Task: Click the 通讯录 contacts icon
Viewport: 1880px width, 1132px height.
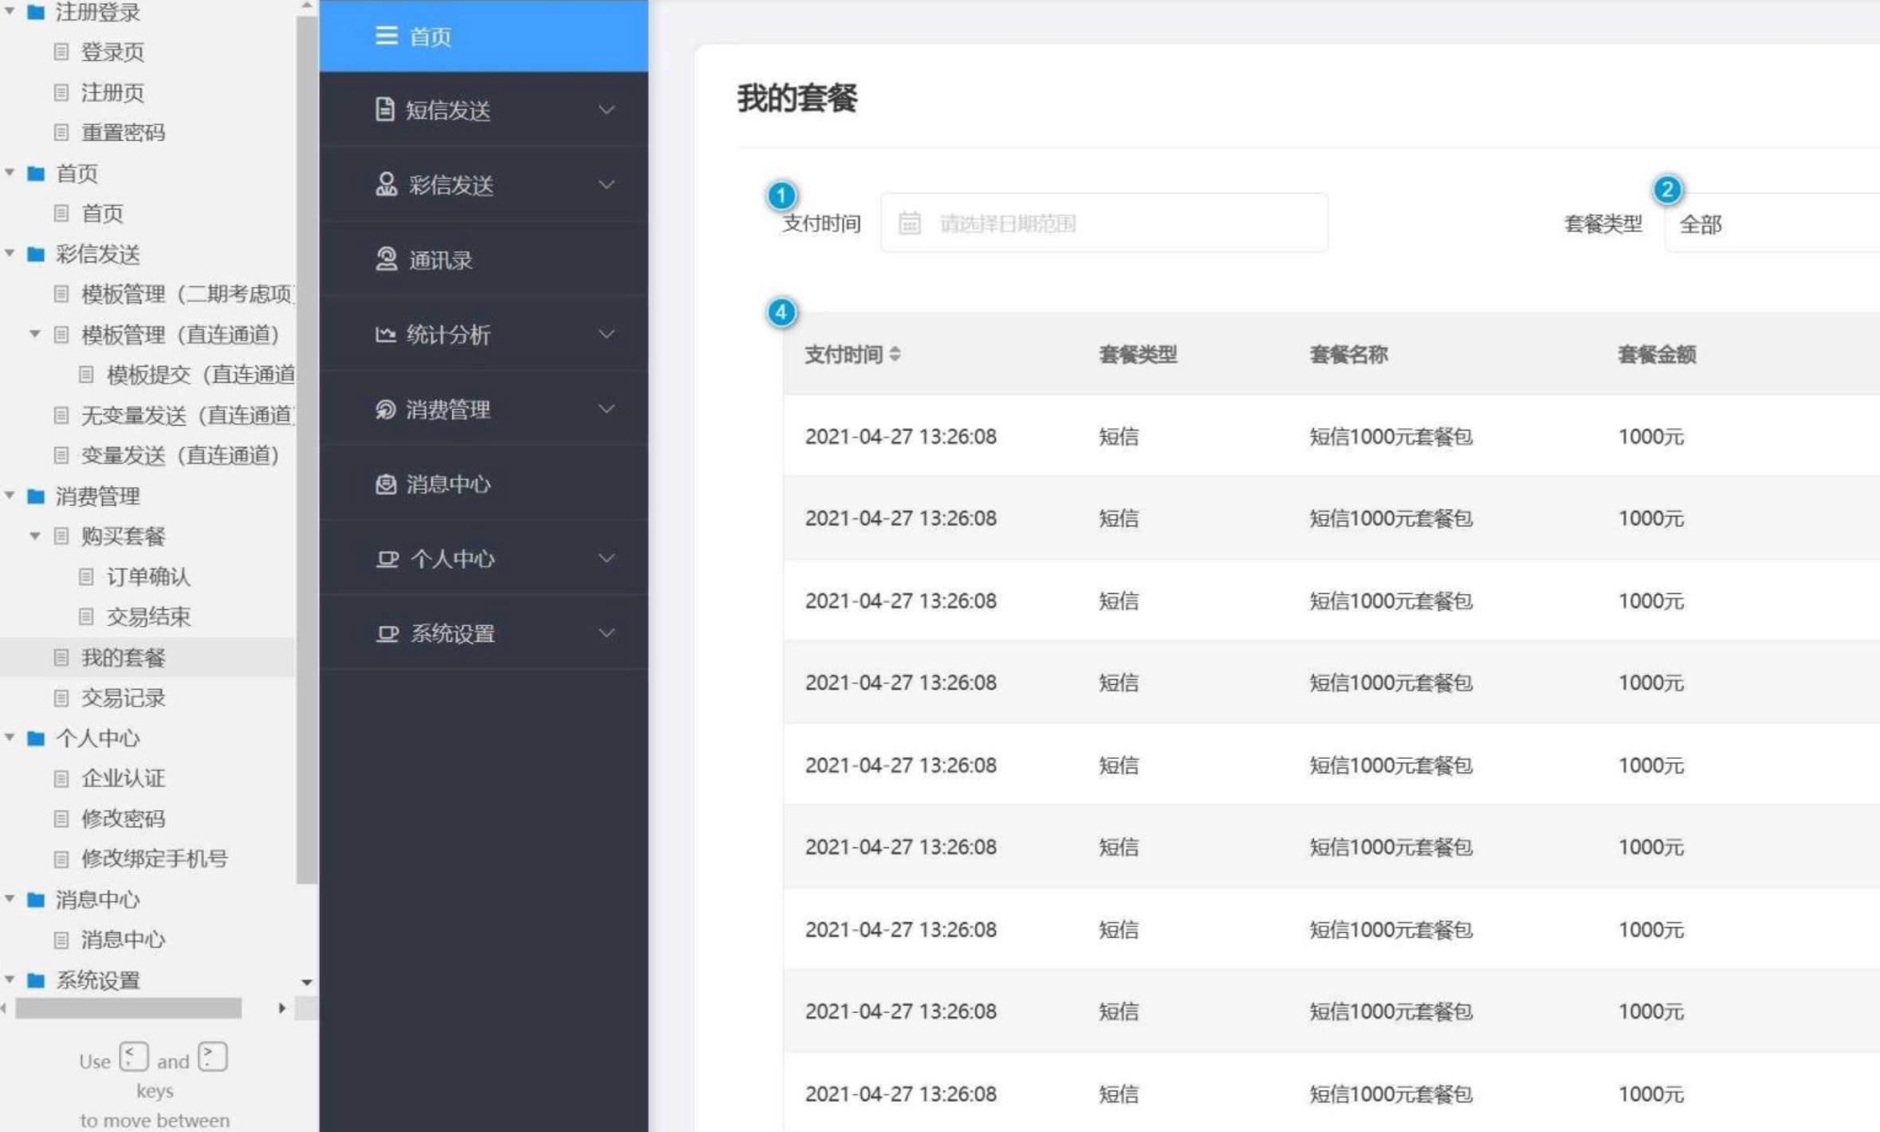Action: point(386,259)
